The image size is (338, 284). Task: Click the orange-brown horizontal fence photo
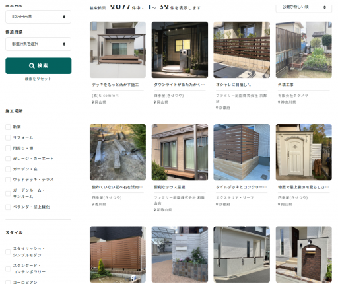pos(118,254)
